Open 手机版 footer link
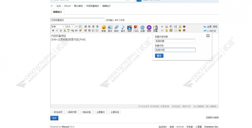 190,127
